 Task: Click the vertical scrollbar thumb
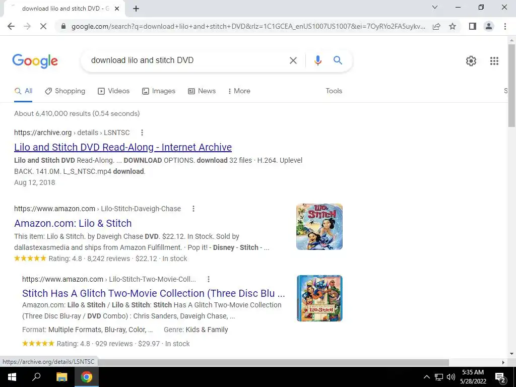tap(511, 85)
